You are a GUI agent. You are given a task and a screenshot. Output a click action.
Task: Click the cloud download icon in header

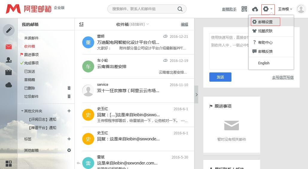[255, 9]
